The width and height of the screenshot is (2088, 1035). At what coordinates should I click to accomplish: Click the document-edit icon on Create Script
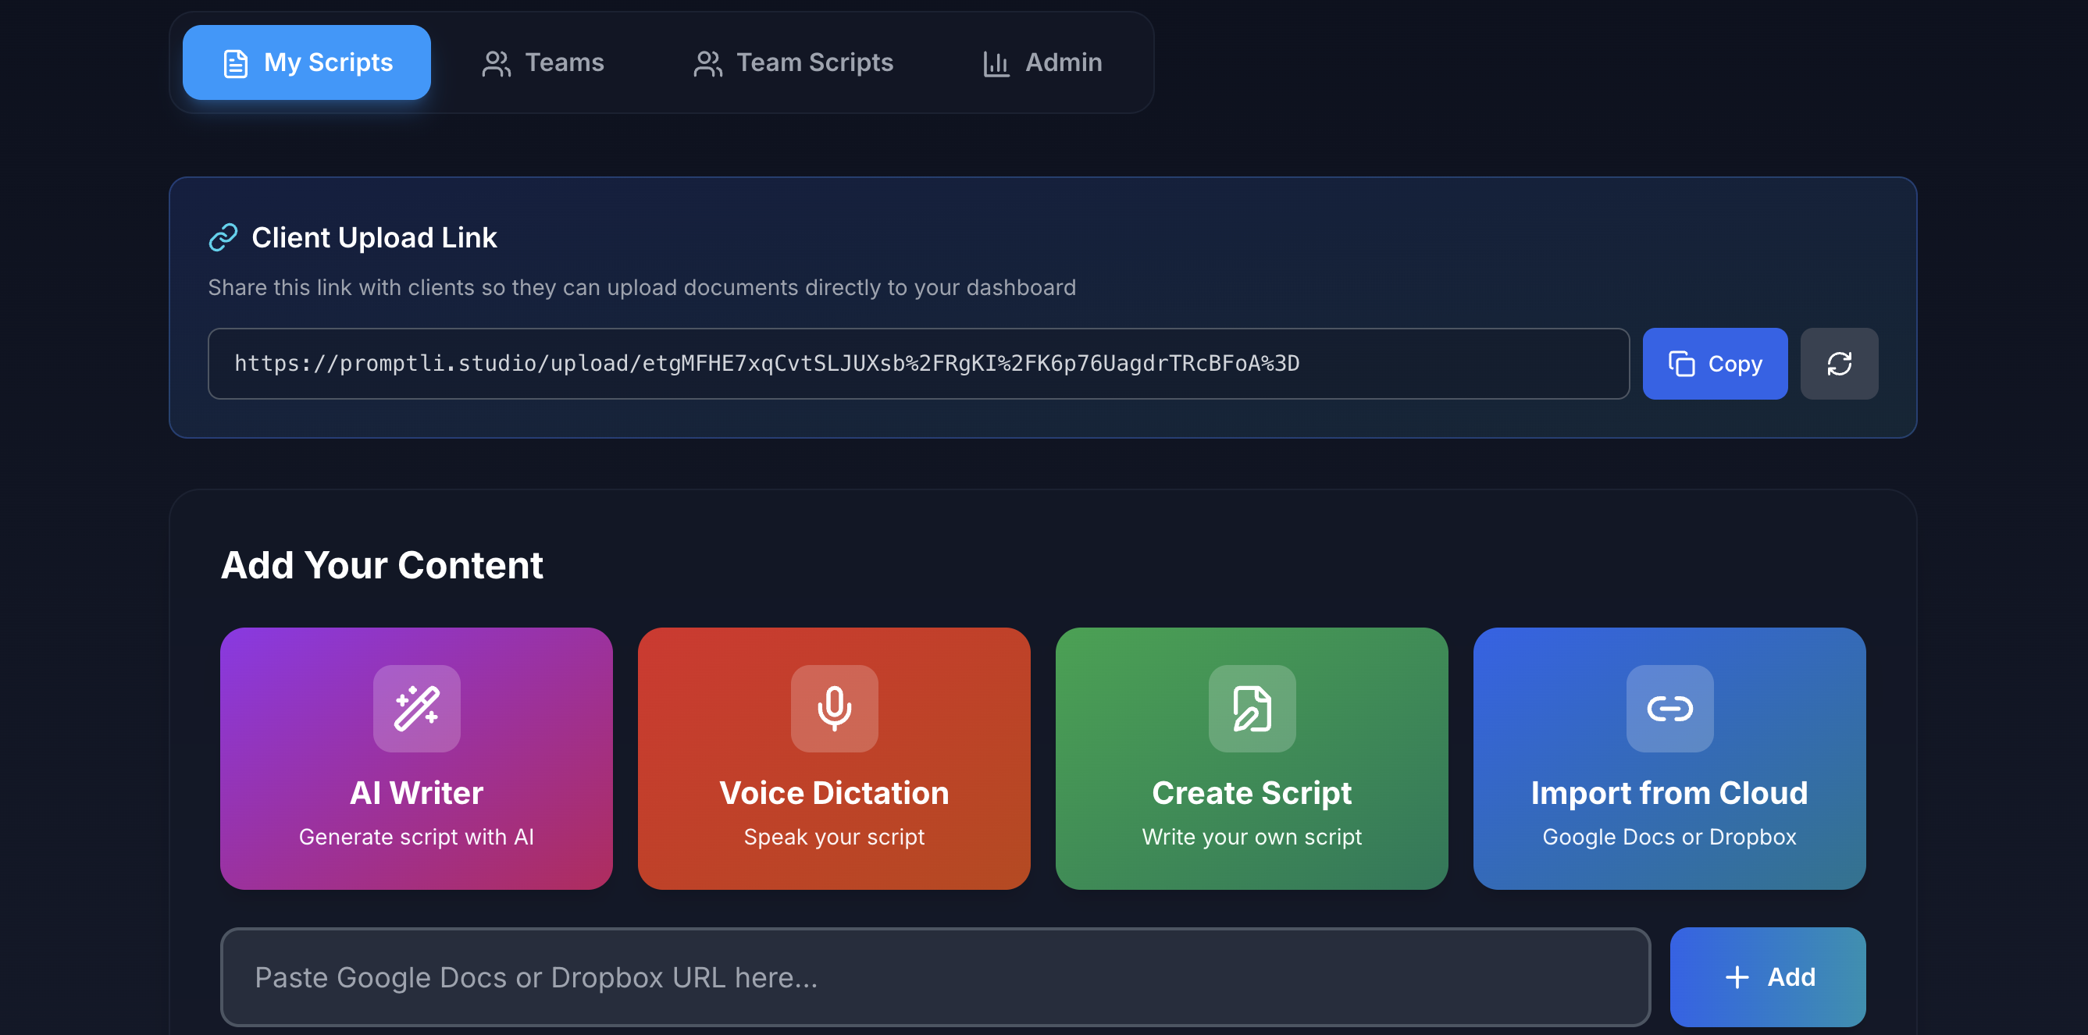(x=1252, y=710)
